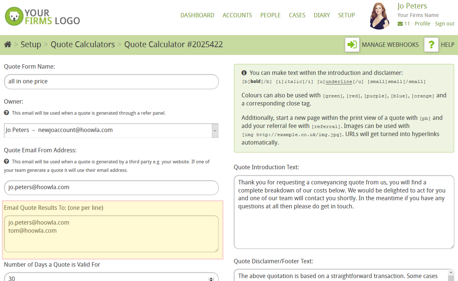The height and width of the screenshot is (281, 458).
Task: Go to the Cases section
Action: [297, 15]
